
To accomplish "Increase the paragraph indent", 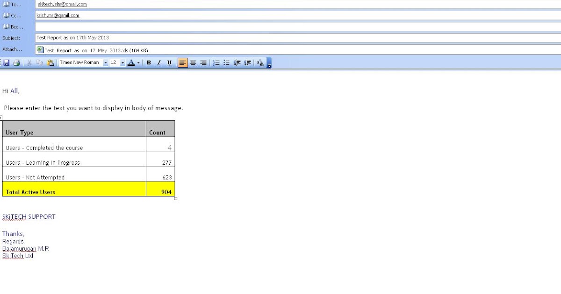I will pos(247,62).
